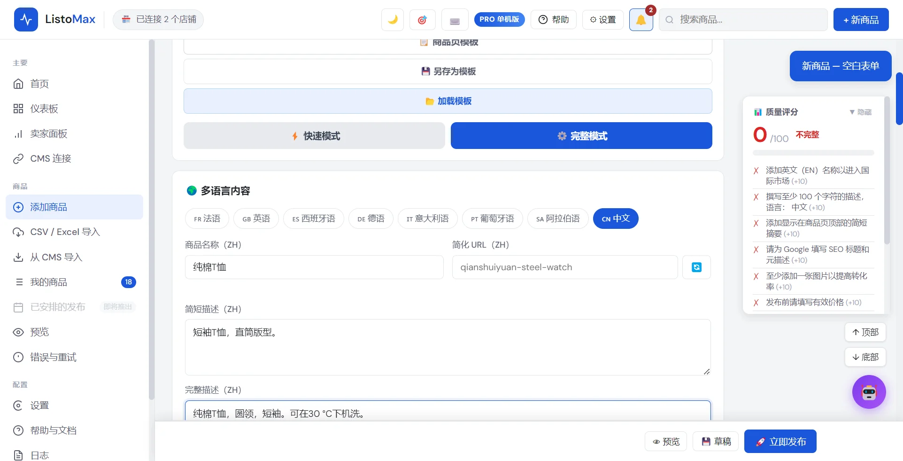The width and height of the screenshot is (903, 461).
Task: Select ES 西班牙语 language tab
Action: pos(314,219)
